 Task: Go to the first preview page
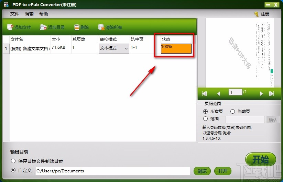click(204, 93)
